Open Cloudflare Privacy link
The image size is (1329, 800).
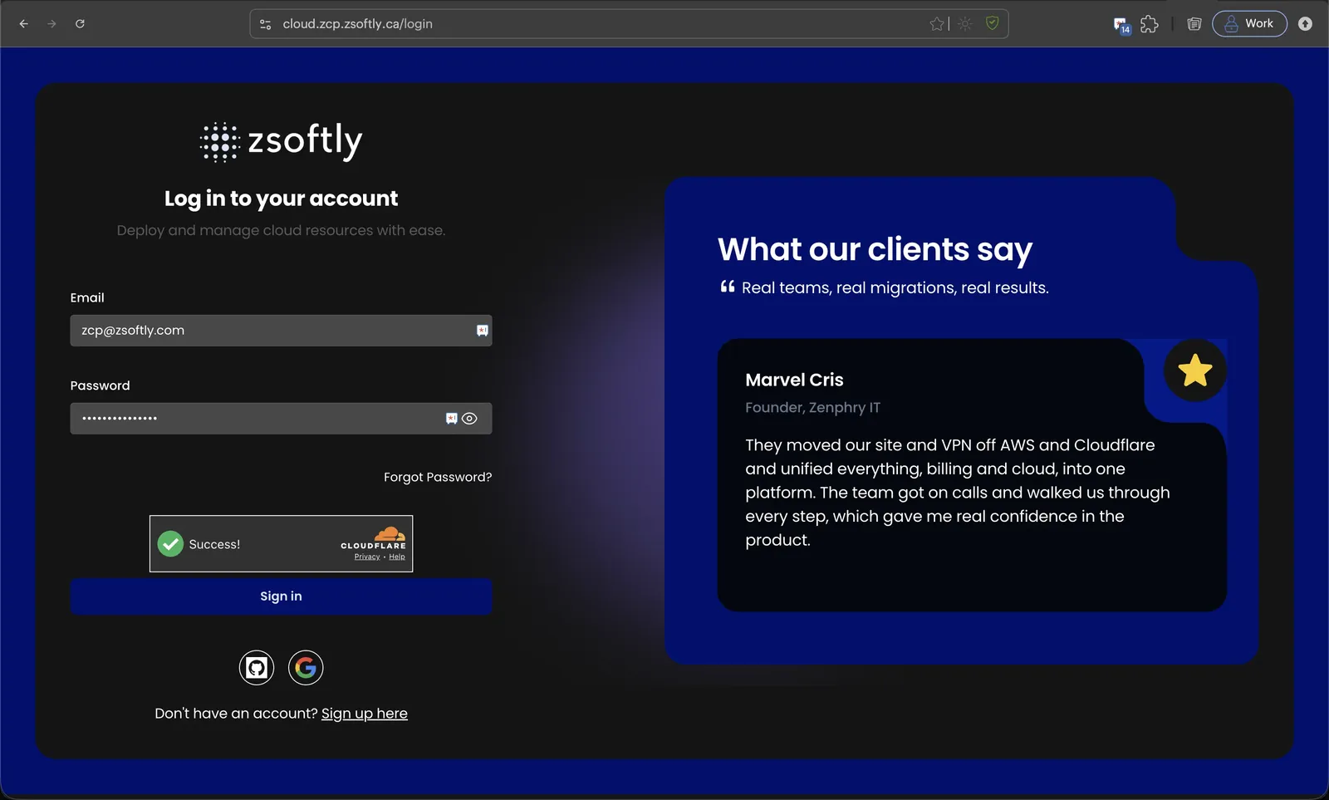(367, 557)
